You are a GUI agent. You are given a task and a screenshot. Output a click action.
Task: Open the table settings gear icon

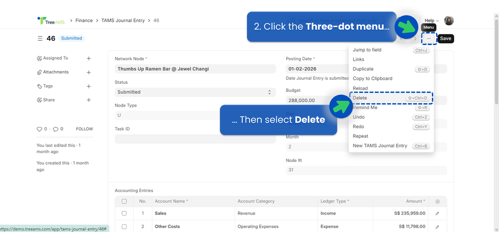pos(437,201)
